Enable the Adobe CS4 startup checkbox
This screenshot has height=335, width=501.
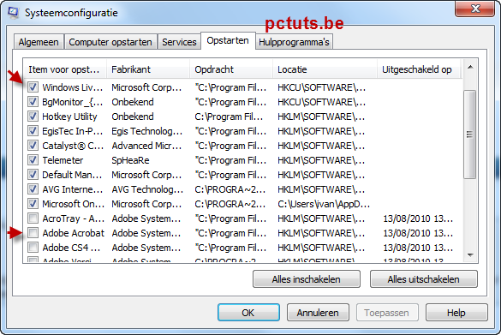click(33, 247)
